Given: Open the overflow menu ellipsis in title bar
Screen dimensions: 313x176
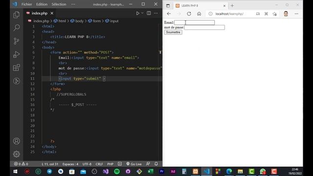Looking at the screenshot, I should point(73,4).
